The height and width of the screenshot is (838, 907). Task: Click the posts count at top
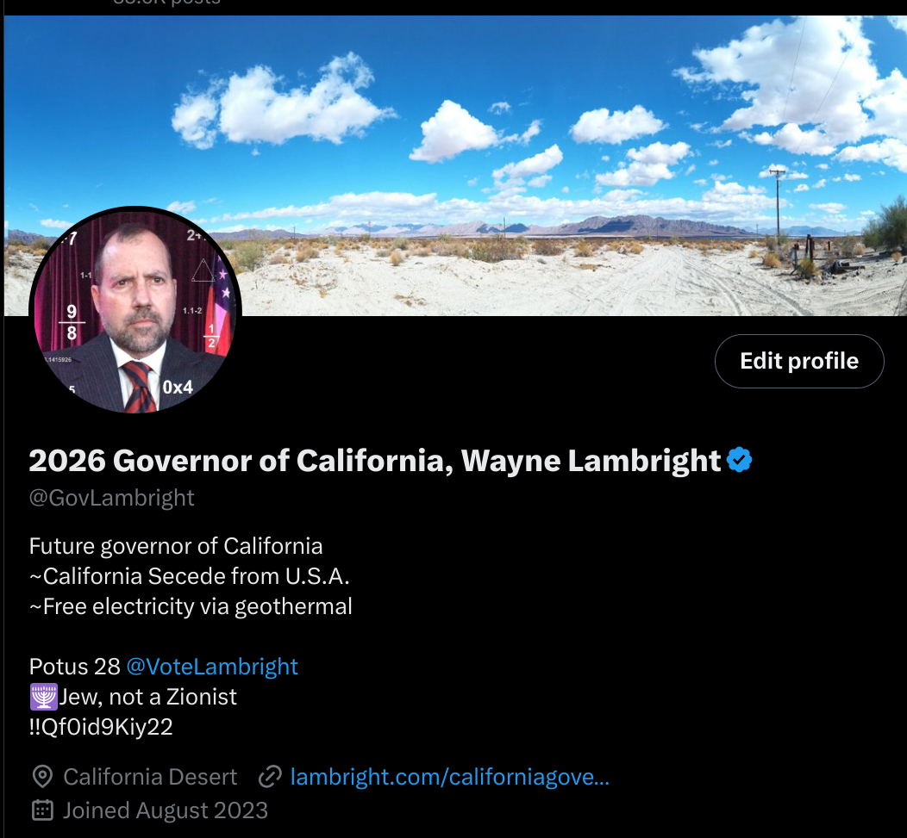tap(166, 3)
